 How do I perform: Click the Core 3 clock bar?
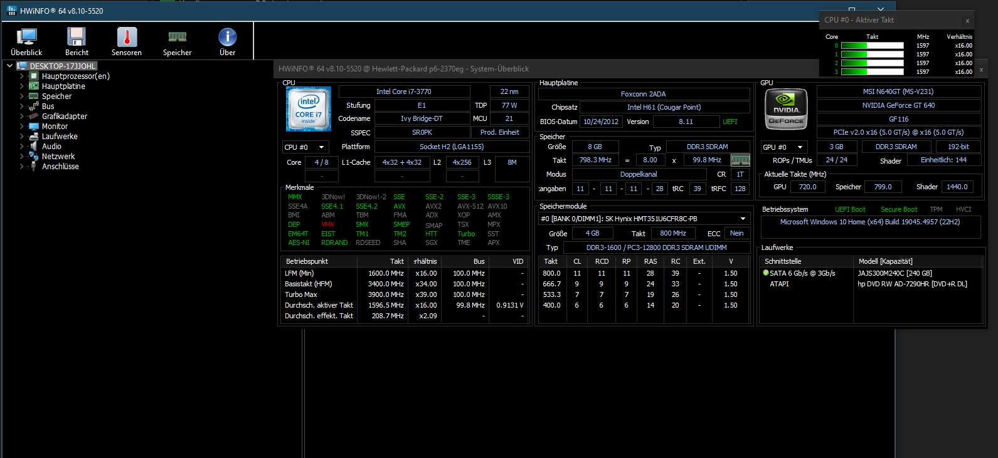pos(872,72)
